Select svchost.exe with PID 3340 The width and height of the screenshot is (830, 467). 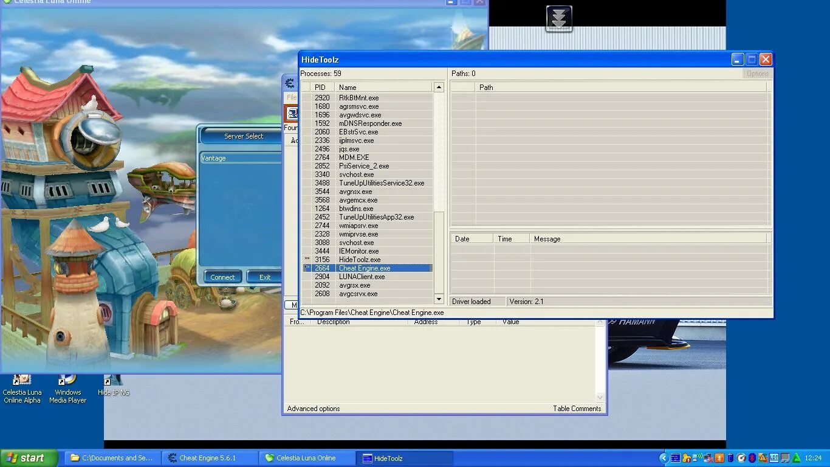pyautogui.click(x=367, y=175)
